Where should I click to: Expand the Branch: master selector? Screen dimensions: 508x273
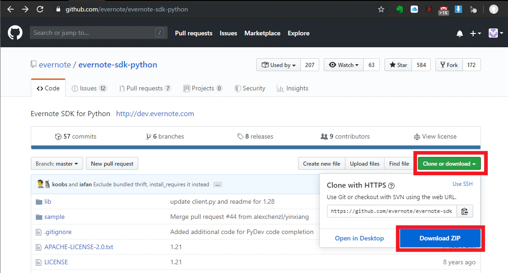[x=57, y=163]
